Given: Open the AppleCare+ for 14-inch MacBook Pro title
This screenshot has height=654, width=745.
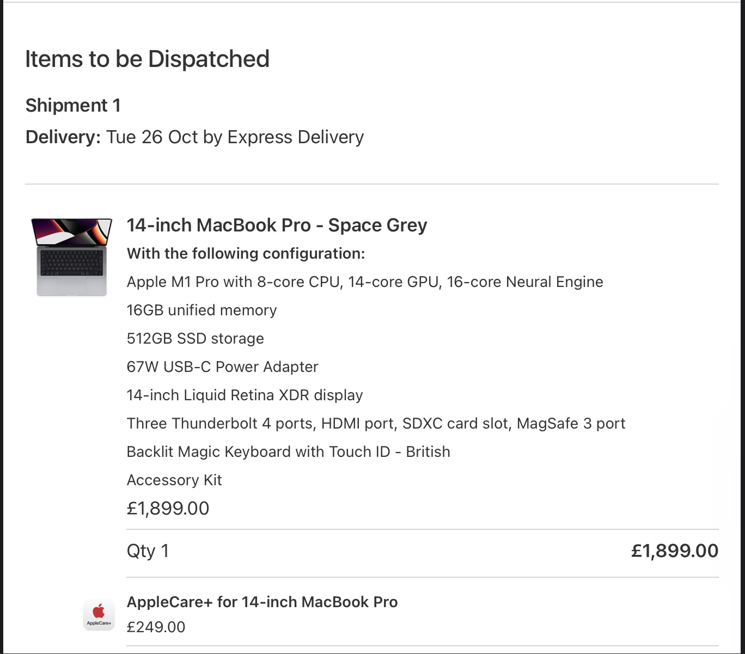Looking at the screenshot, I should tap(262, 602).
